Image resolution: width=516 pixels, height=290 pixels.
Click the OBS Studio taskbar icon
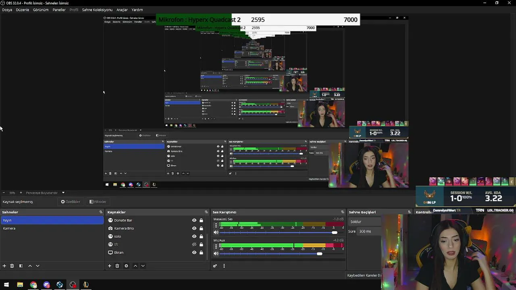(73, 285)
